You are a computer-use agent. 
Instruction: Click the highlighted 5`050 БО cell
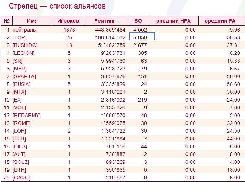pos(141,37)
